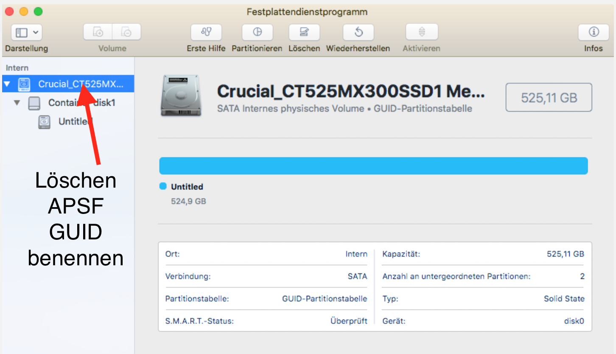Click the add volume icon
This screenshot has width=616, height=354.
coord(98,32)
